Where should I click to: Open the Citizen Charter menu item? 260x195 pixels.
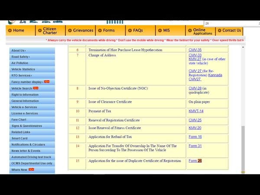49,31
